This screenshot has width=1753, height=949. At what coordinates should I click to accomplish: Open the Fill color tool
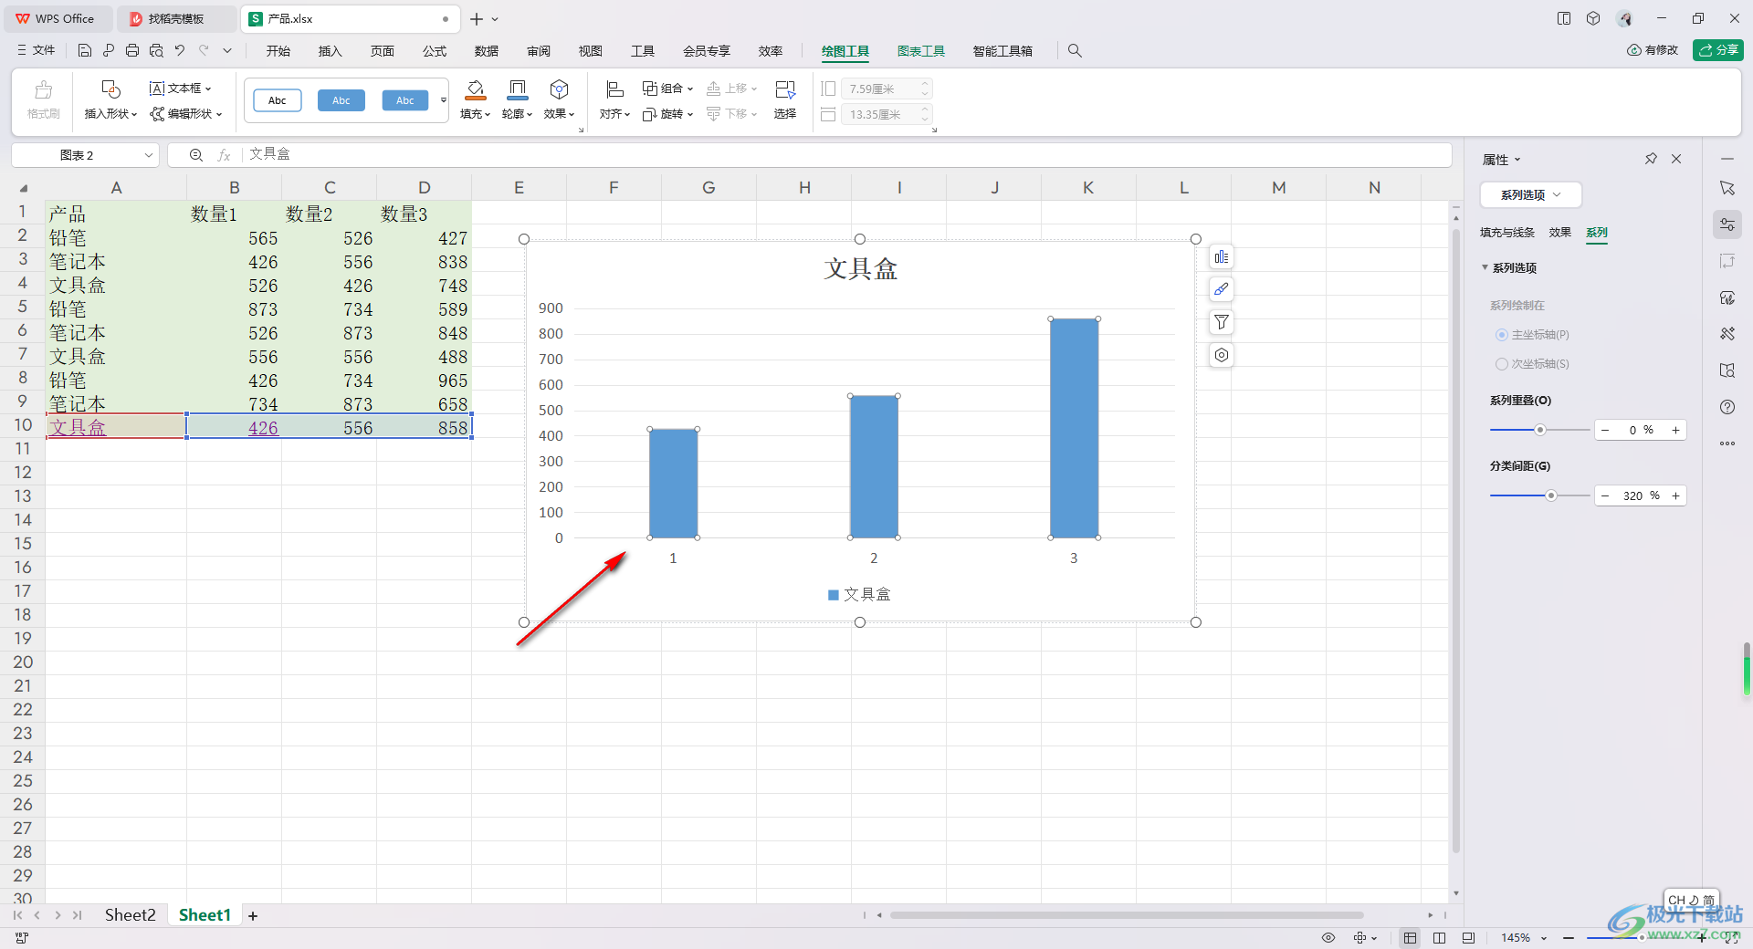point(475,100)
